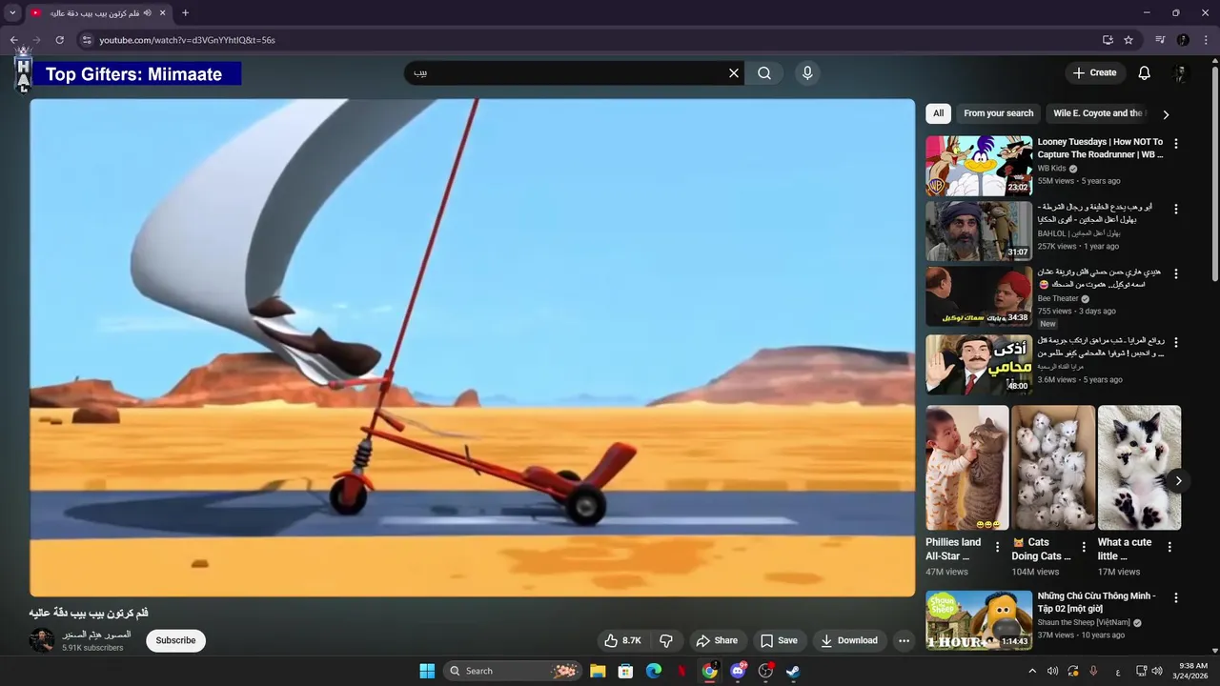This screenshot has width=1220, height=686.
Task: Open Cats Doing Cats short
Action: click(1053, 468)
